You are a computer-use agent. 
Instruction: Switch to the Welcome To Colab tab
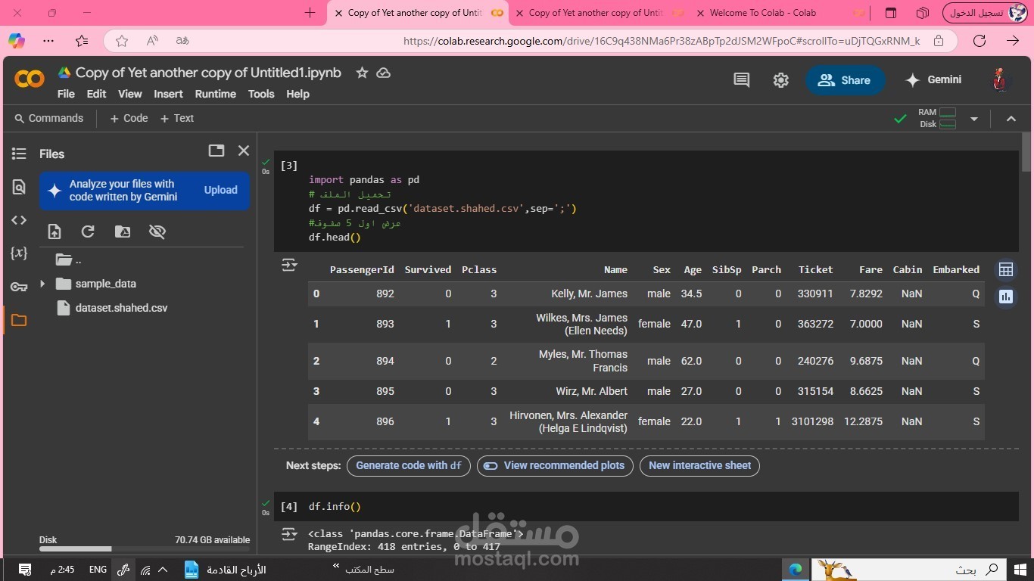tap(762, 13)
